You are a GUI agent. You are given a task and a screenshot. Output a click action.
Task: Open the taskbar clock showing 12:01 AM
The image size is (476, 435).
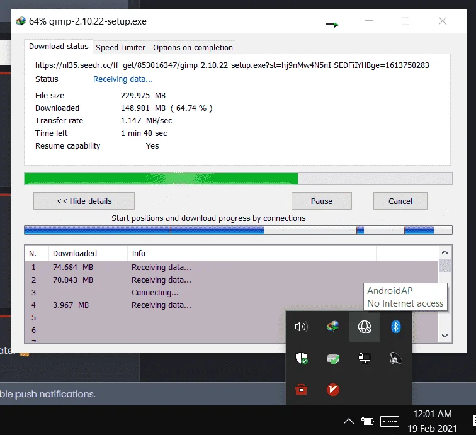(x=433, y=421)
